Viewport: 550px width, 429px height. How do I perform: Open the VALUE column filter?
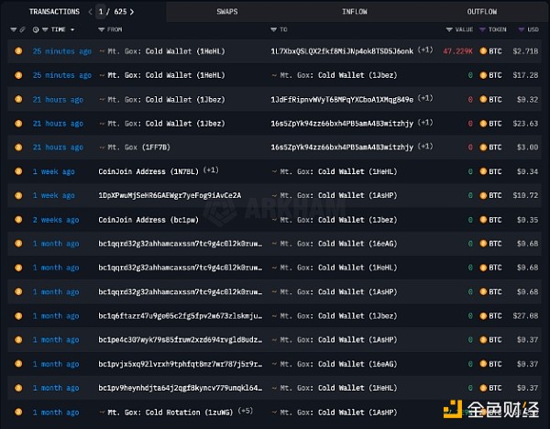[449, 29]
